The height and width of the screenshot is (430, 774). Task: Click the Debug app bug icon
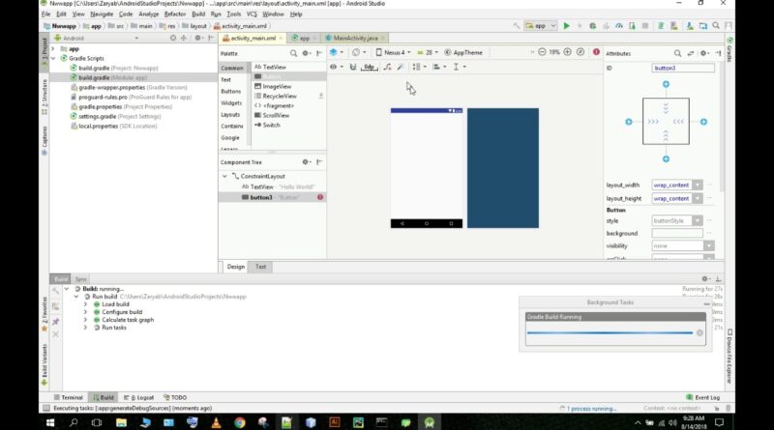tap(593, 26)
